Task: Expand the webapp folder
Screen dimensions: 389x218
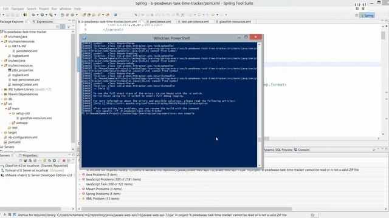Action: pyautogui.click(x=10, y=123)
